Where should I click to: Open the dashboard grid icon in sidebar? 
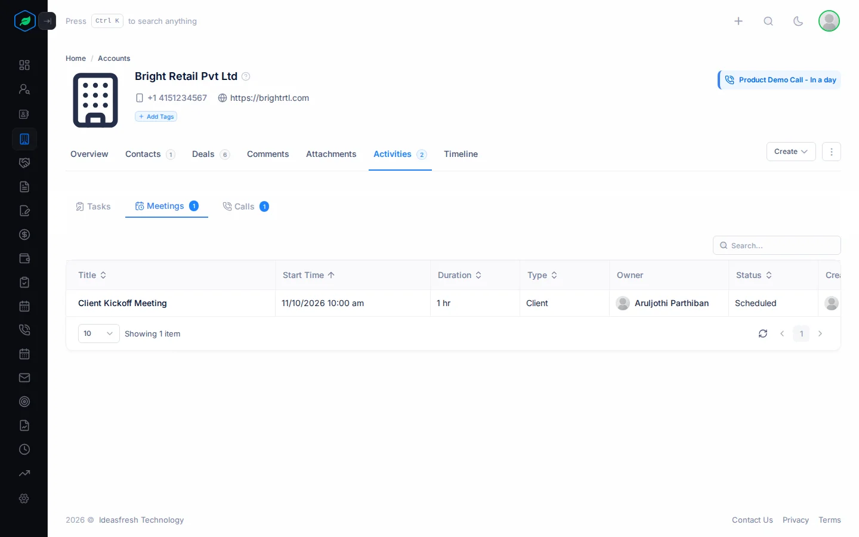(24, 65)
